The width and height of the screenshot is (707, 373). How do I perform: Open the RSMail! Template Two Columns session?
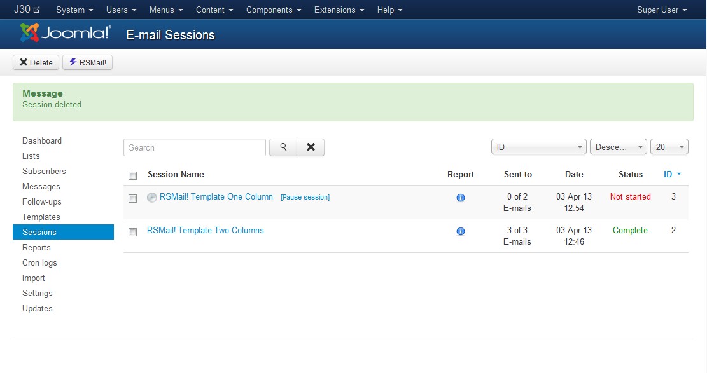point(206,230)
